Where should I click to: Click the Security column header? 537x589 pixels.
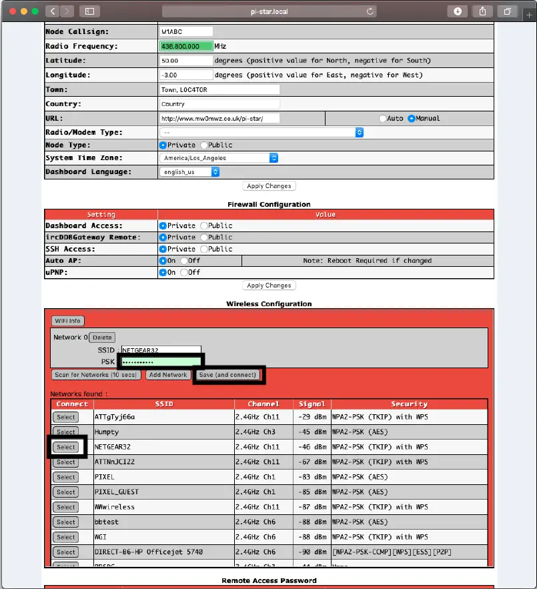[x=409, y=404]
